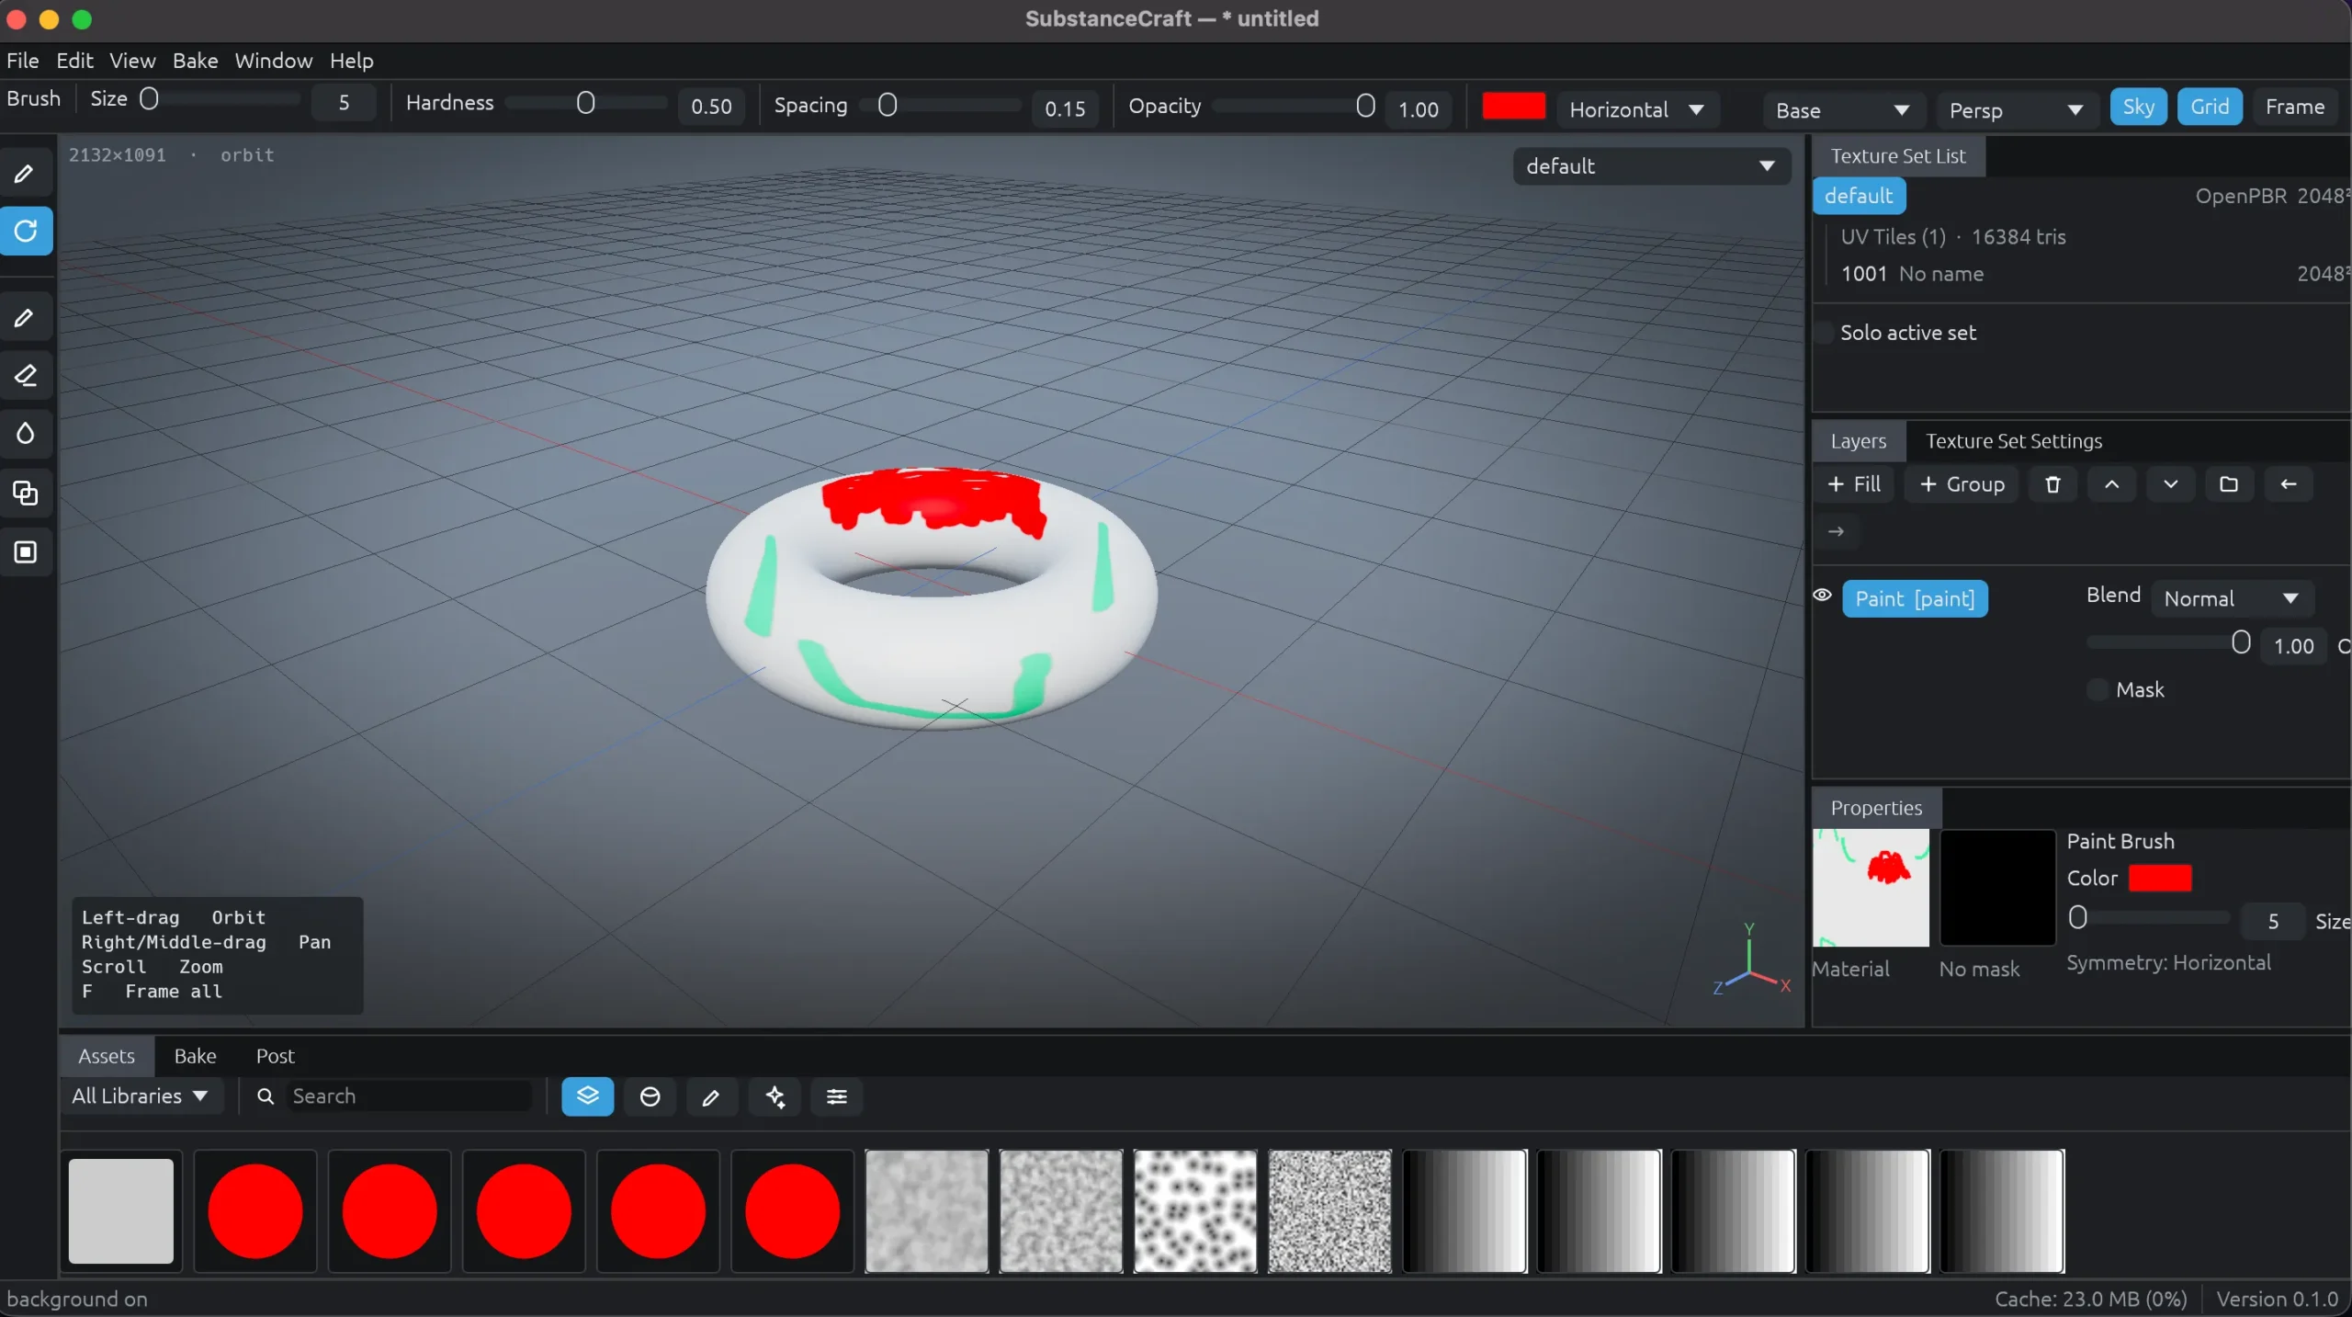This screenshot has width=2352, height=1317.
Task: Move layer down with the down chevron
Action: [x=2170, y=484]
